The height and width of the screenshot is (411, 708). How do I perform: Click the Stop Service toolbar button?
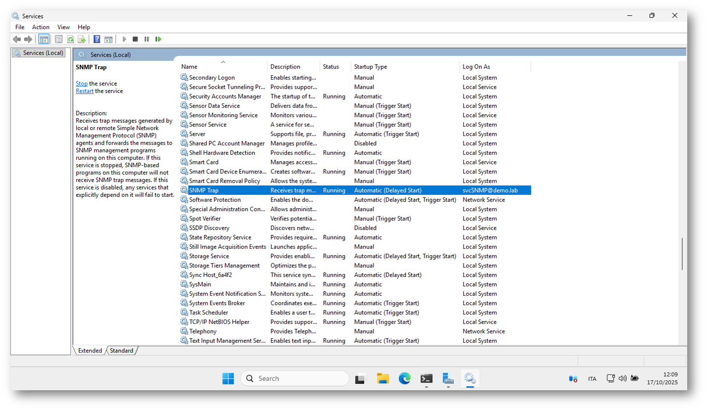pyautogui.click(x=135, y=39)
